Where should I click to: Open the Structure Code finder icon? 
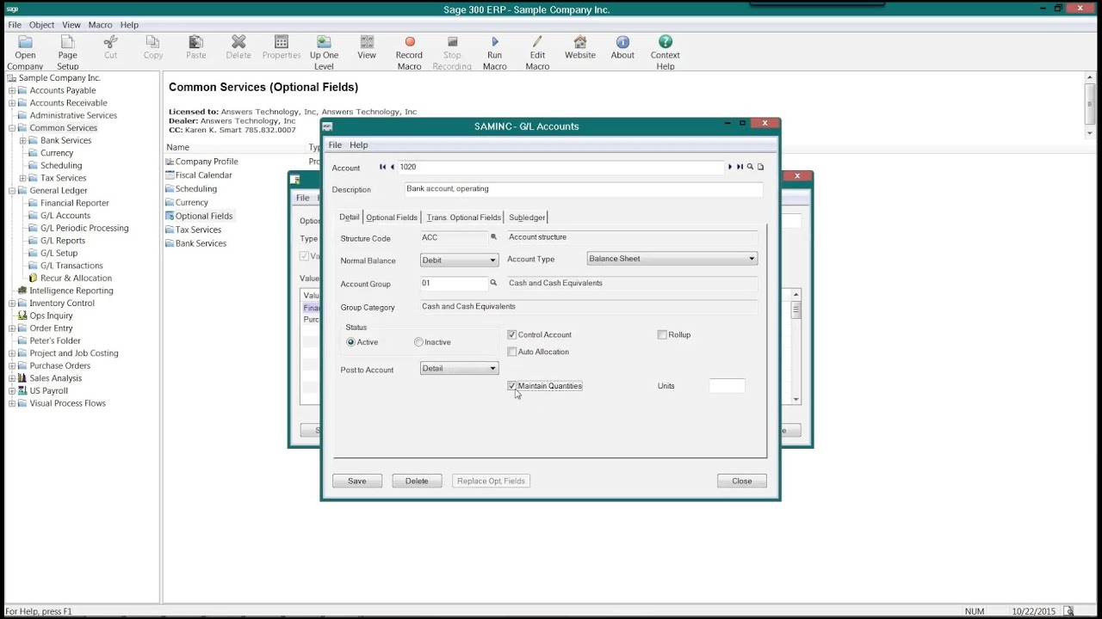point(494,237)
